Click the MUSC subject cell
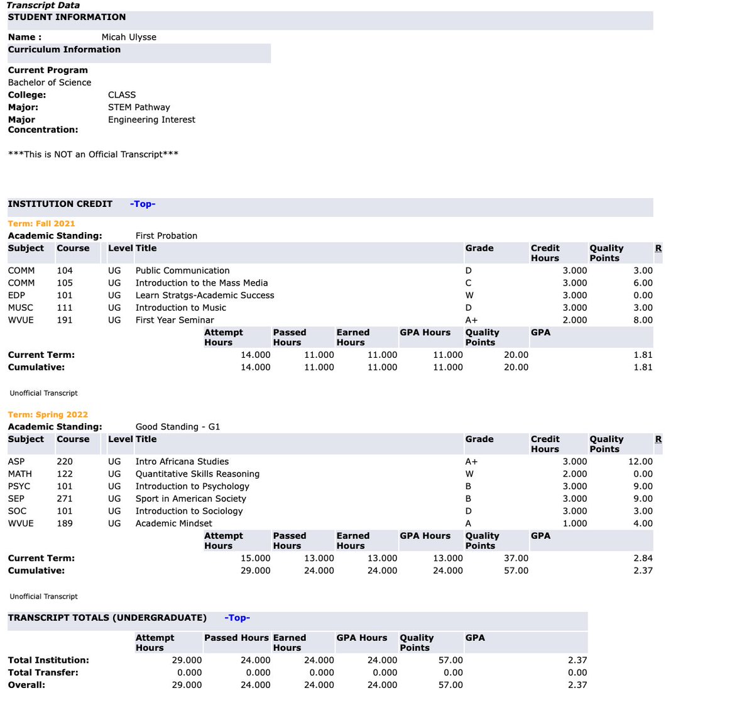Viewport: 754px width, 705px height. (21, 308)
